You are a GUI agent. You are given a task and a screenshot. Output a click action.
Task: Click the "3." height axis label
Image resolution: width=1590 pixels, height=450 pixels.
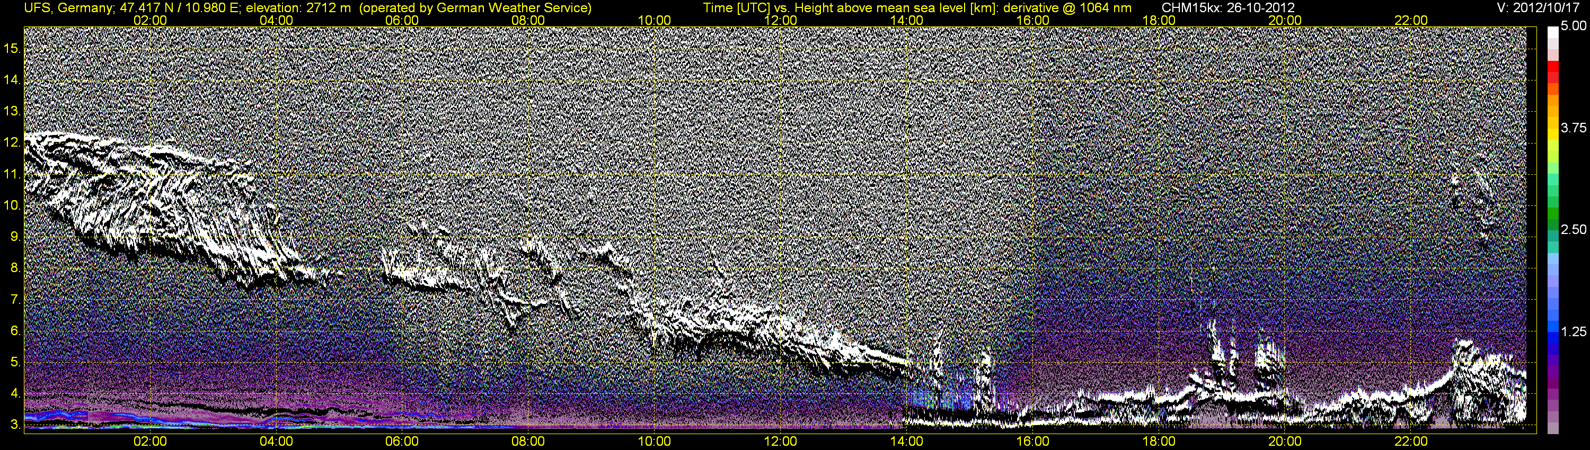click(x=15, y=425)
